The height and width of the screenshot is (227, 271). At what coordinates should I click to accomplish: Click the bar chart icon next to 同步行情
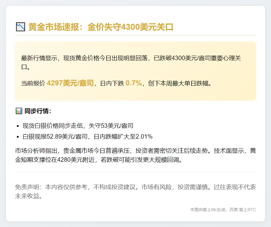pyautogui.click(x=19, y=111)
